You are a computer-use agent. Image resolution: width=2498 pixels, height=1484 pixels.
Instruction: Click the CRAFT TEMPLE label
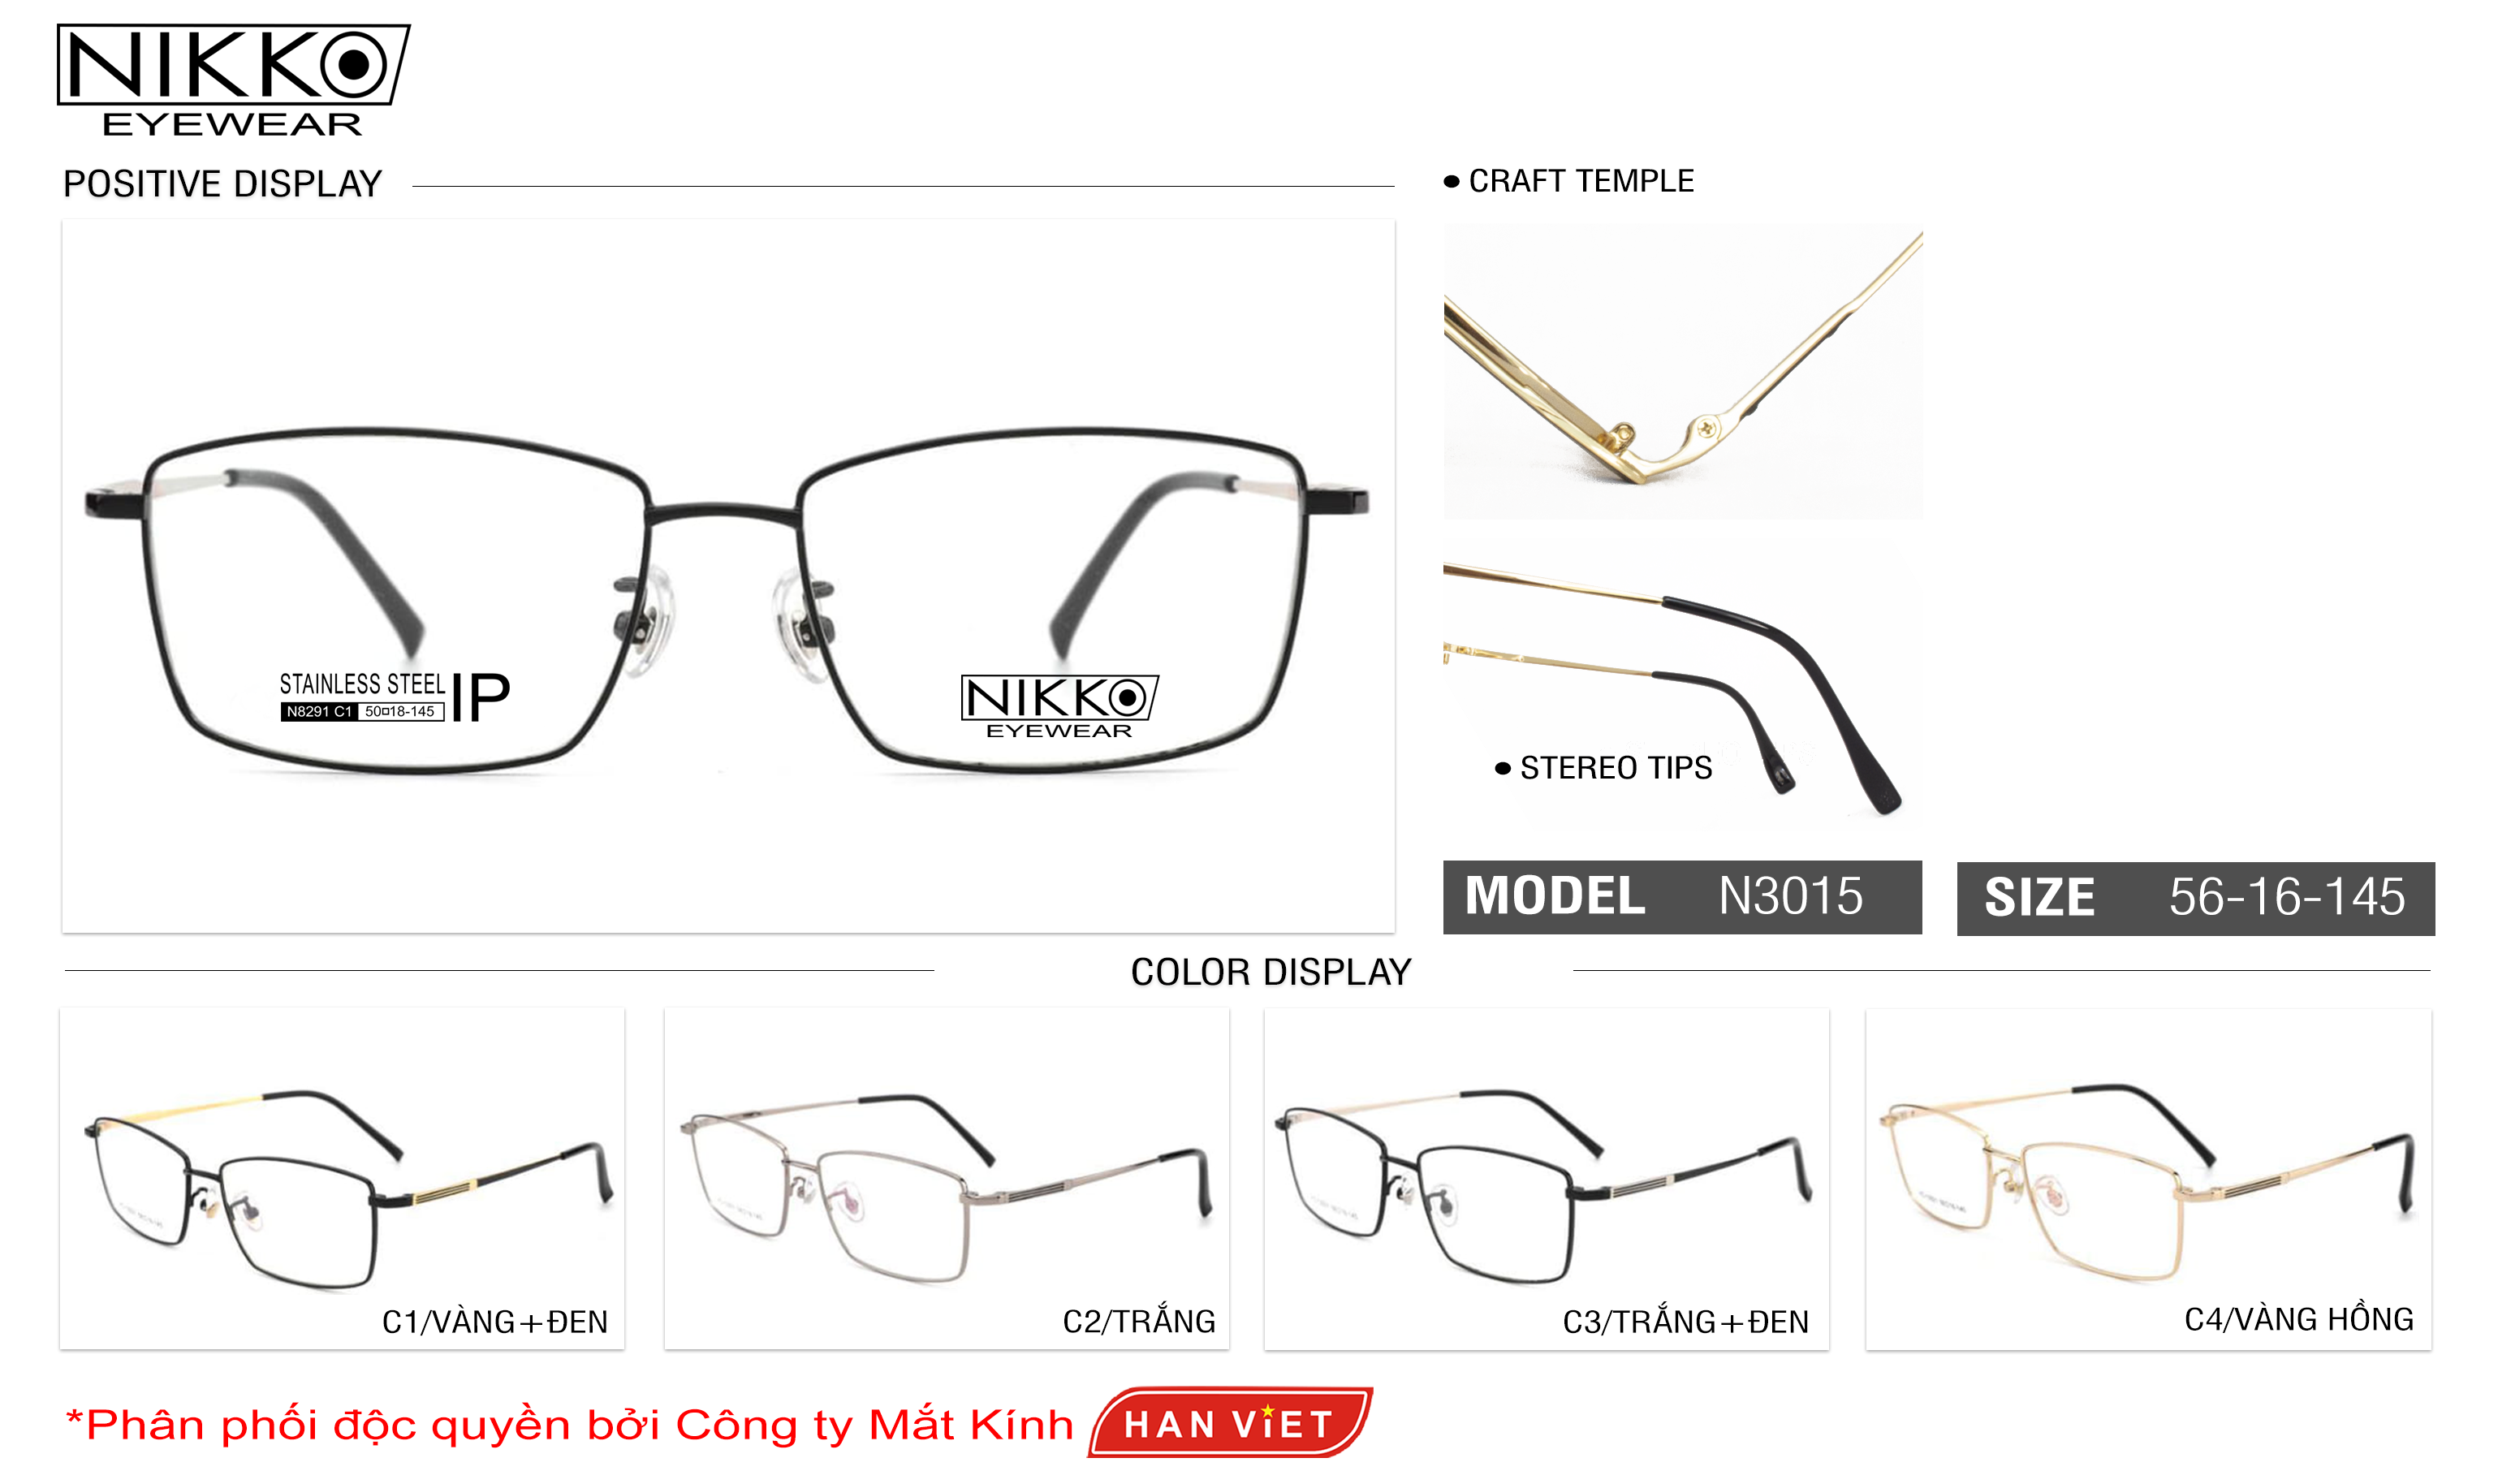(x=1580, y=181)
